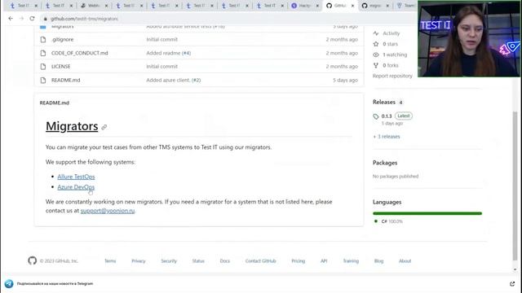Open footer About link
Image resolution: width=522 pixels, height=293 pixels.
point(405,261)
